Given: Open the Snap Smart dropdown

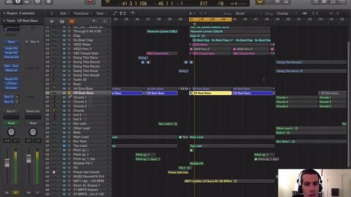Looking at the screenshot, I should 248,13.
